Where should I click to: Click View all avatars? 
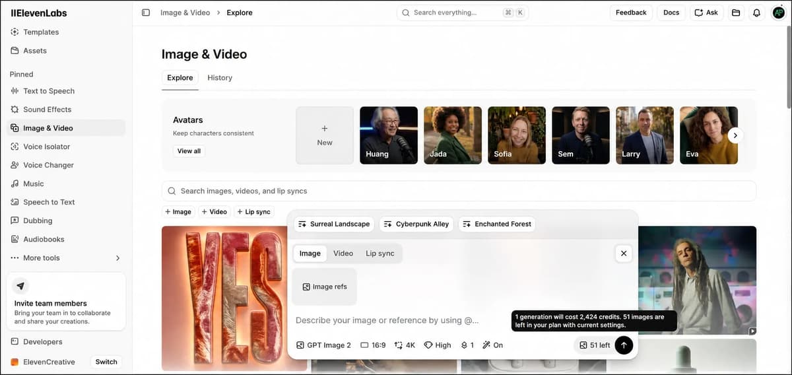pyautogui.click(x=189, y=151)
